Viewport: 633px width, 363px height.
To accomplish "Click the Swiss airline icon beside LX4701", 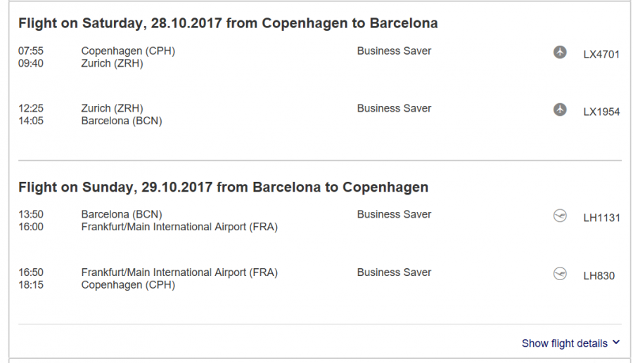I will [x=560, y=53].
